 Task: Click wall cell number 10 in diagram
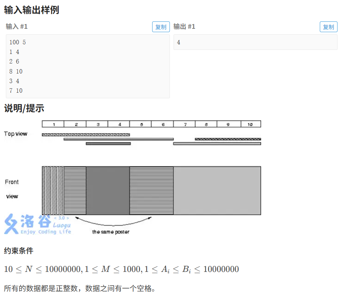click(x=251, y=124)
